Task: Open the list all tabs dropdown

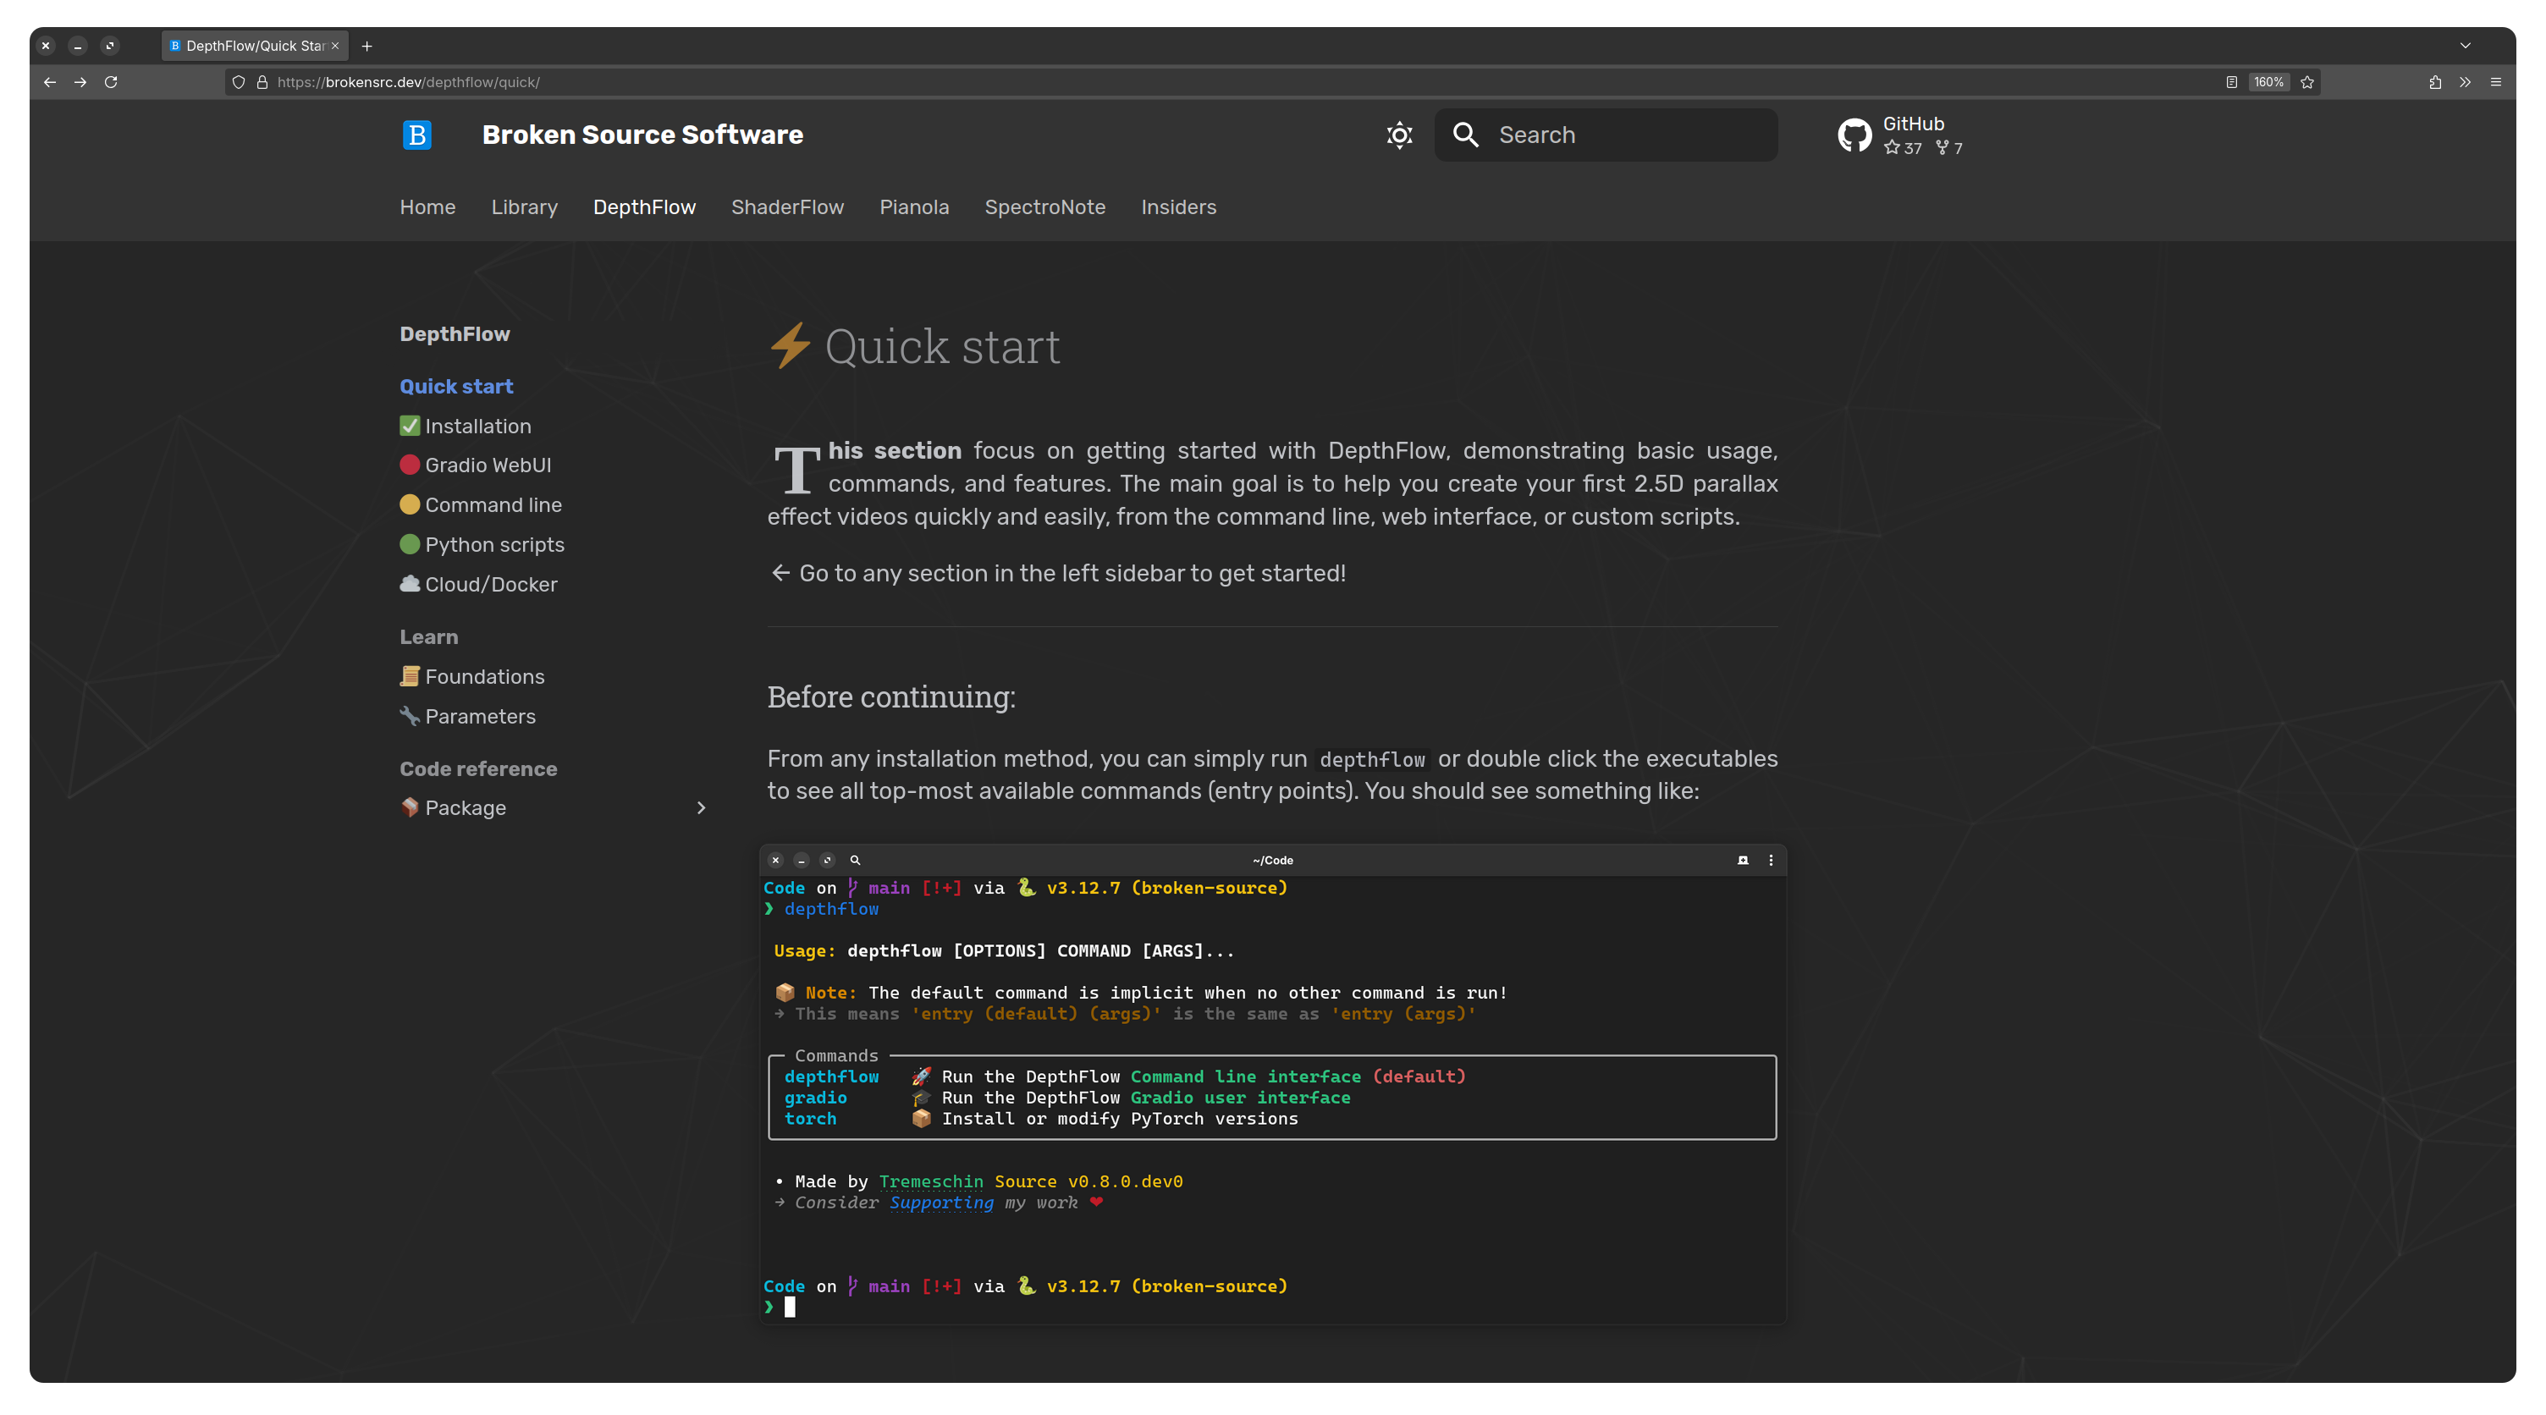Action: click(x=2465, y=46)
